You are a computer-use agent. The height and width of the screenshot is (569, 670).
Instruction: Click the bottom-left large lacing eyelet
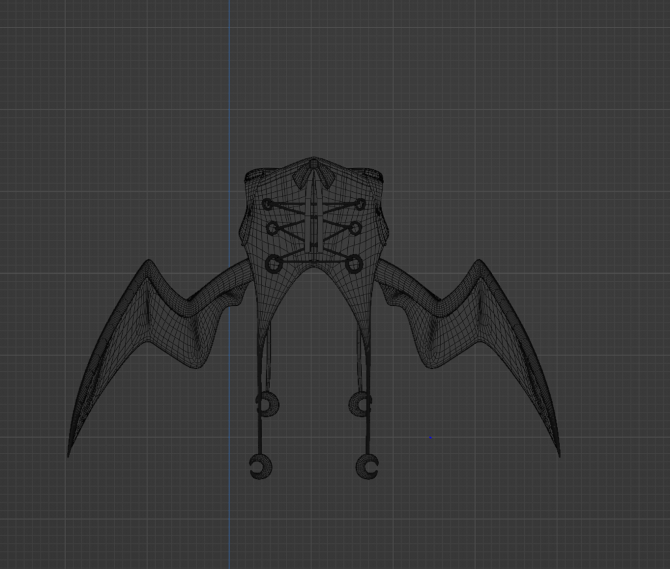(273, 264)
